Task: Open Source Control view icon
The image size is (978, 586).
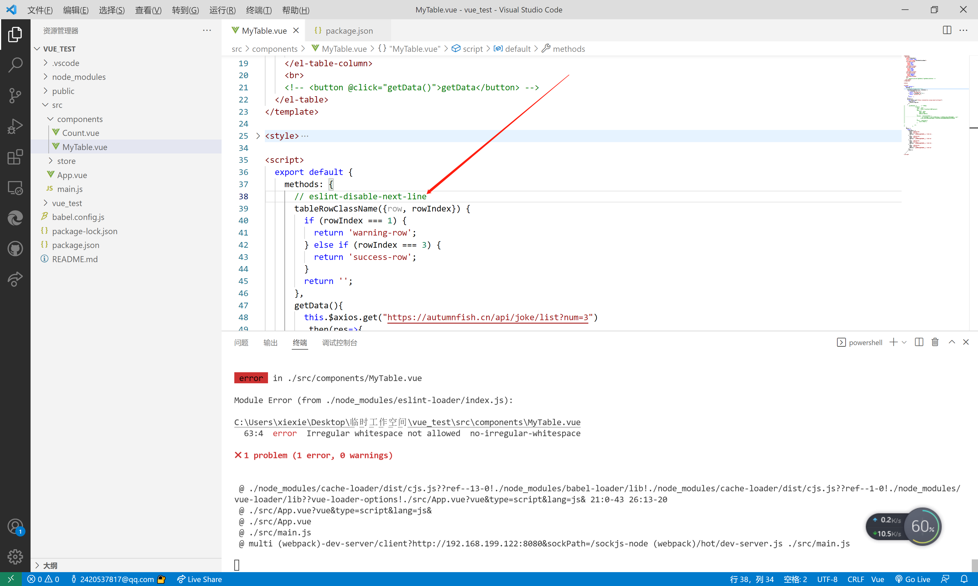Action: [15, 96]
